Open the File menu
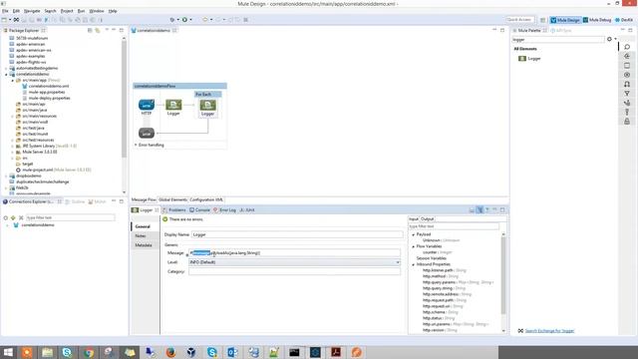This screenshot has height=359, width=638. tap(5, 11)
